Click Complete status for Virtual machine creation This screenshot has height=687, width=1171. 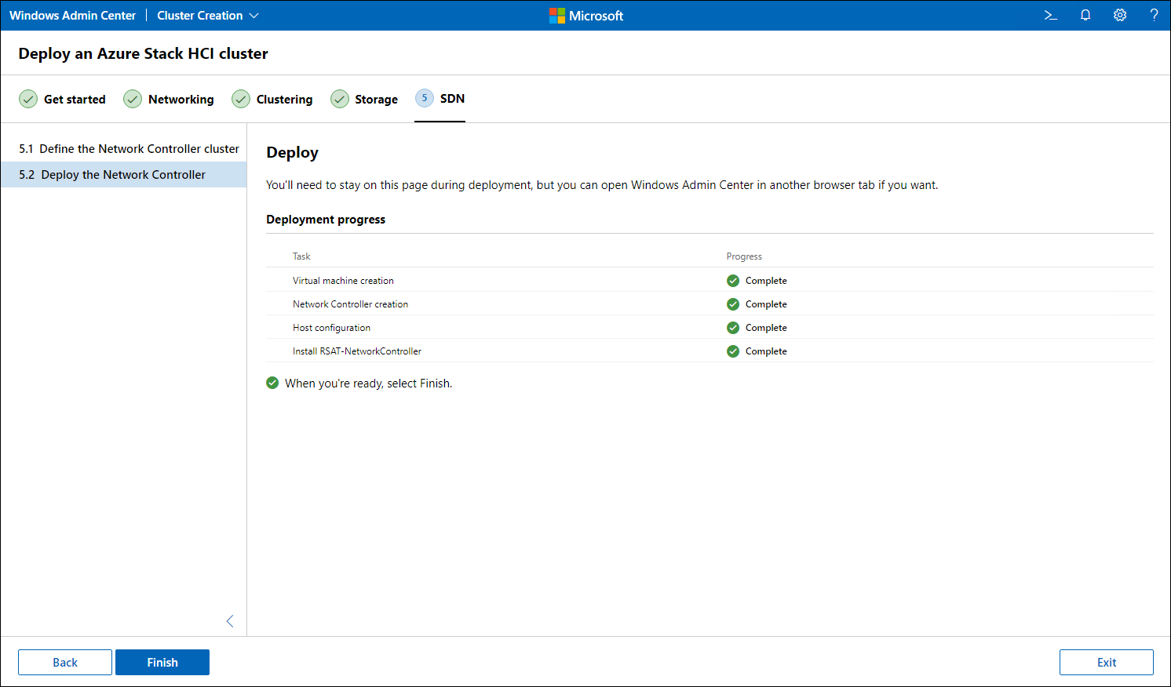pos(766,281)
